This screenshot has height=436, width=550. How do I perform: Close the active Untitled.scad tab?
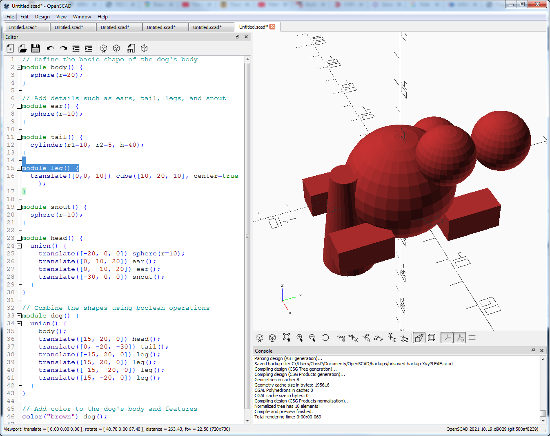(x=272, y=27)
